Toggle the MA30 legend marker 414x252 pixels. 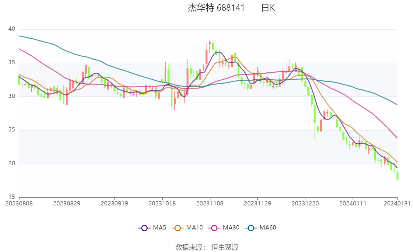coord(214,228)
